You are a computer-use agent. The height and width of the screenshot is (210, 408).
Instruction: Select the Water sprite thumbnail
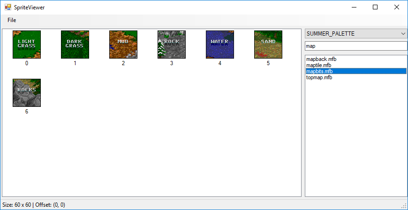coord(220,45)
